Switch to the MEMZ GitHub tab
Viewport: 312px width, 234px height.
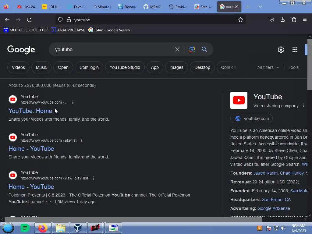click(x=152, y=7)
